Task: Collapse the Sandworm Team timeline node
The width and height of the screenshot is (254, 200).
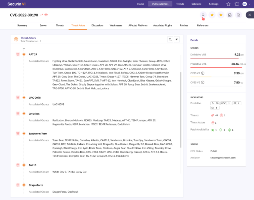Action: [24, 134]
